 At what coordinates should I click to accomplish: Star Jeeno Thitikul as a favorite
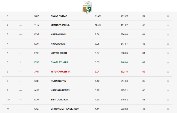(168, 25)
